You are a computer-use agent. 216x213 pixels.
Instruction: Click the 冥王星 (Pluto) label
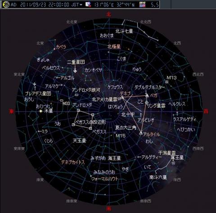[177, 158]
